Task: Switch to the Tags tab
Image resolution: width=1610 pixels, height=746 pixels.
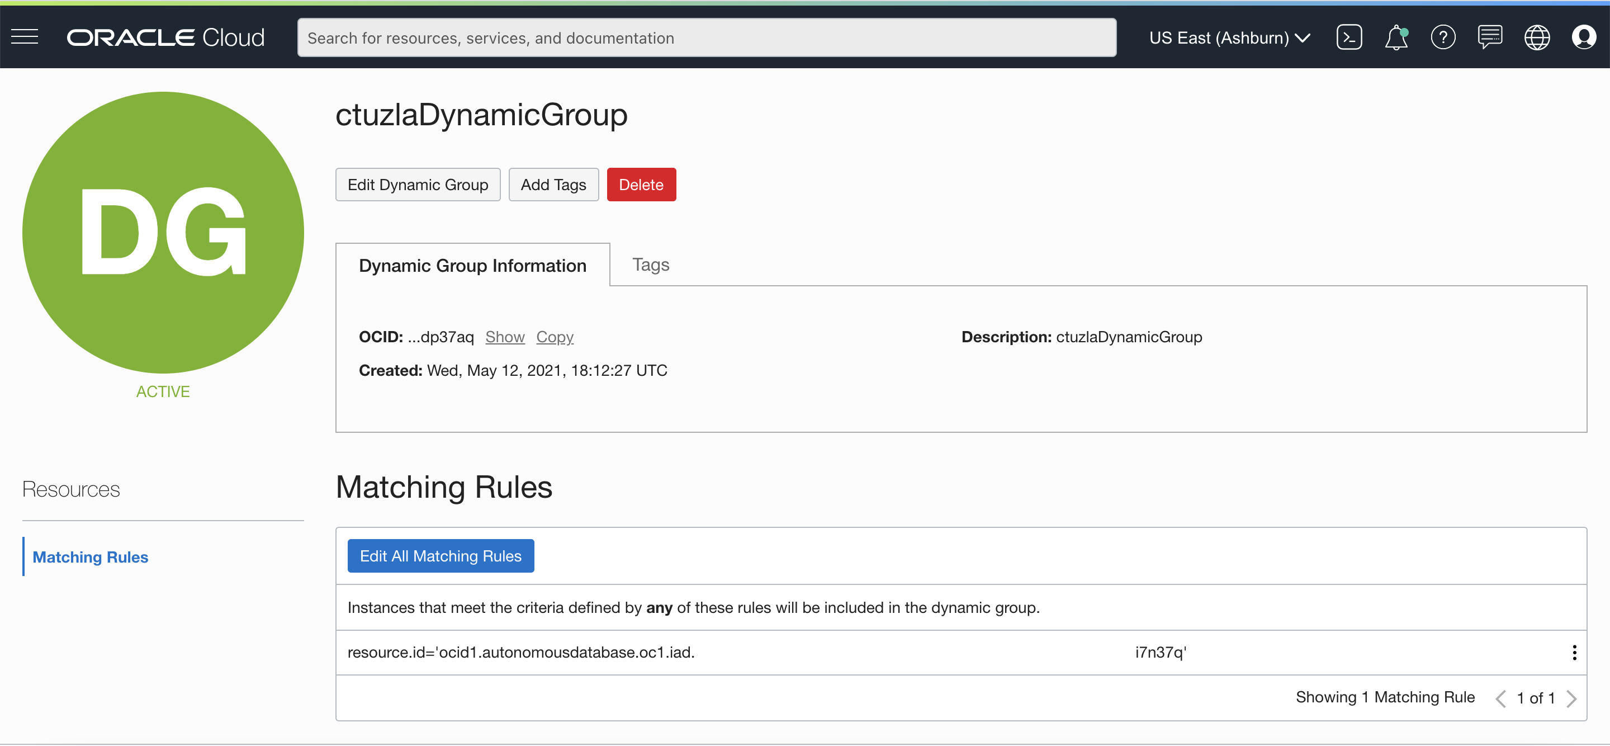Action: (650, 265)
